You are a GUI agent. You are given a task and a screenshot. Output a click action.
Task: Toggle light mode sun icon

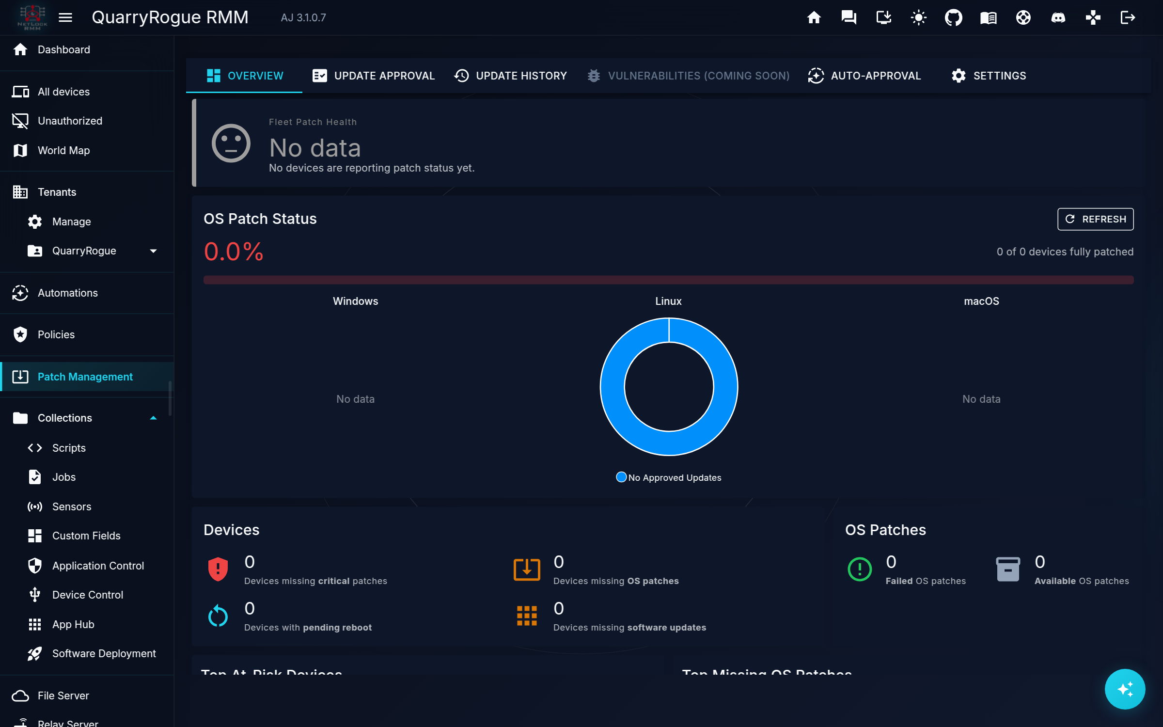point(918,17)
